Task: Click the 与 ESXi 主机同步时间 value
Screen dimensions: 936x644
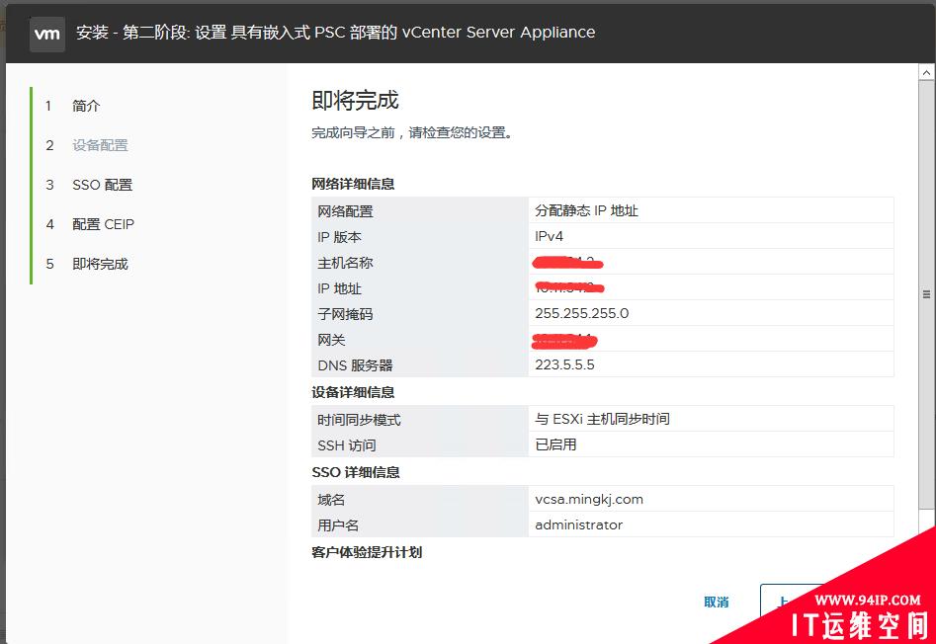Action: pyautogui.click(x=602, y=419)
